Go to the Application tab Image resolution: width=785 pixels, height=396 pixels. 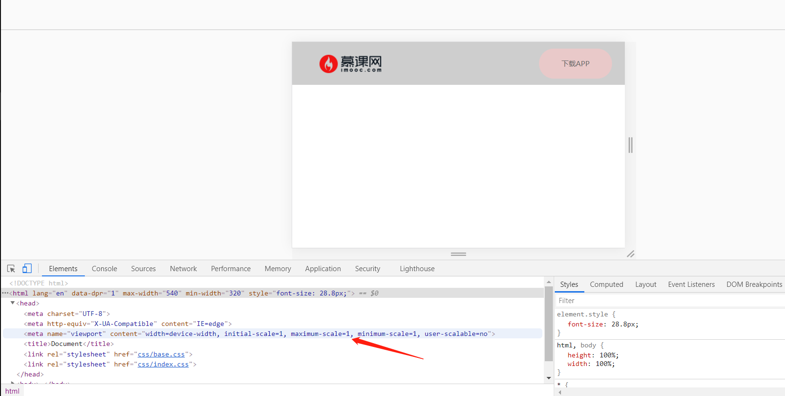(x=323, y=269)
